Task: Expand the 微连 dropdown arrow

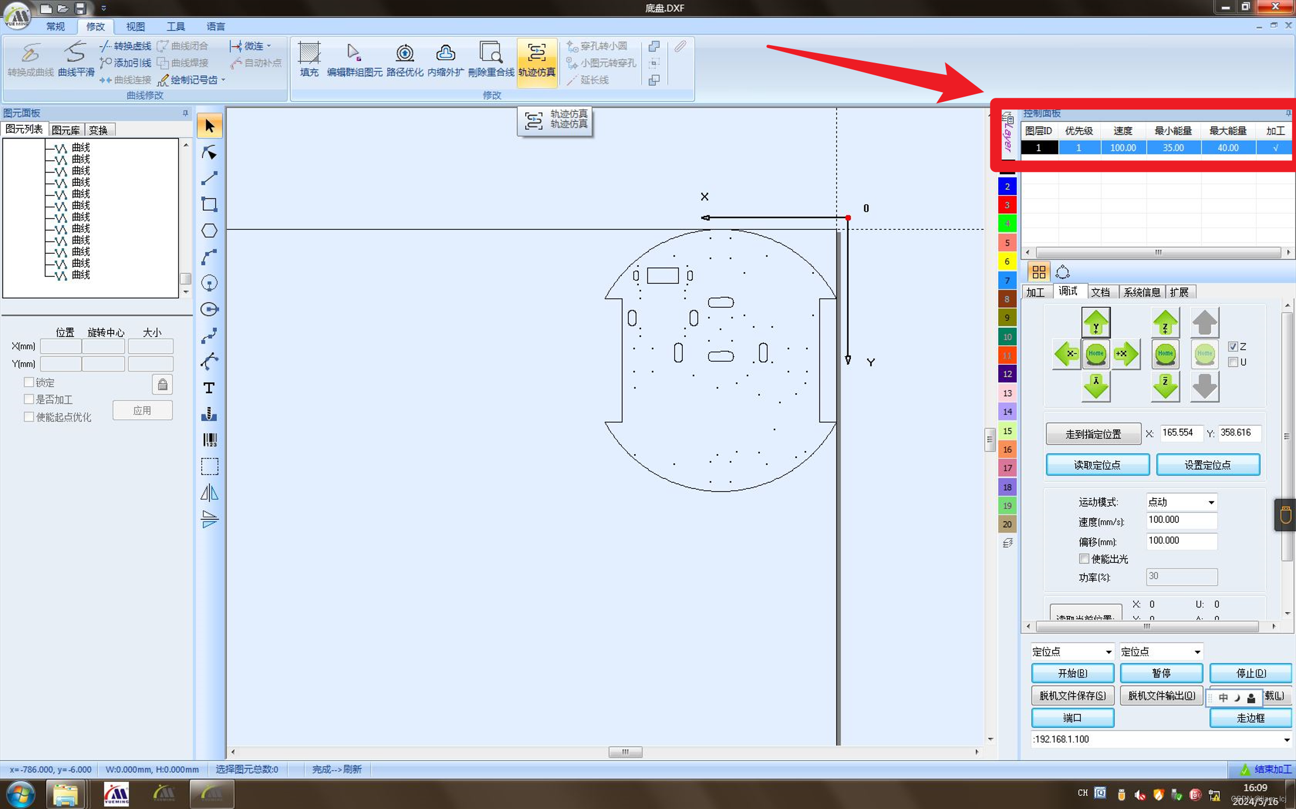Action: point(269,46)
